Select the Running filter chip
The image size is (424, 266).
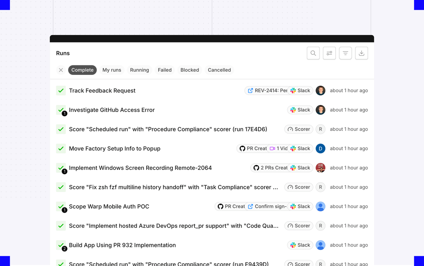[x=140, y=70]
